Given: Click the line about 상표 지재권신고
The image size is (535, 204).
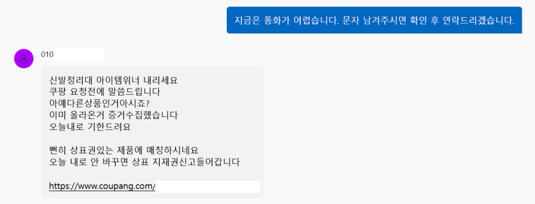Looking at the screenshot, I should [144, 162].
